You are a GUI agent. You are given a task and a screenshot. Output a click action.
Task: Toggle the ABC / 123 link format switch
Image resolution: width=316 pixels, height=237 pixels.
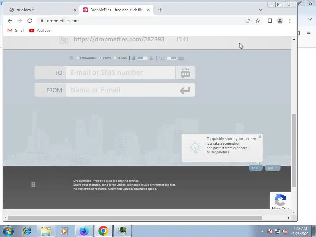172,58
